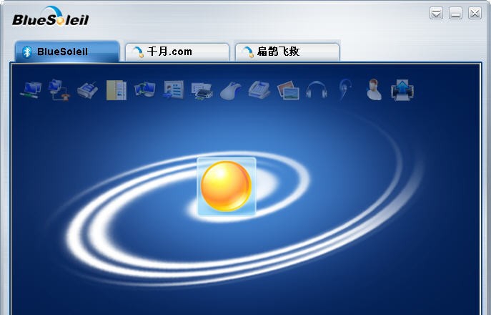Open the Personal Area Network service icon
Viewport: 491px width, 315px height.
(31, 89)
